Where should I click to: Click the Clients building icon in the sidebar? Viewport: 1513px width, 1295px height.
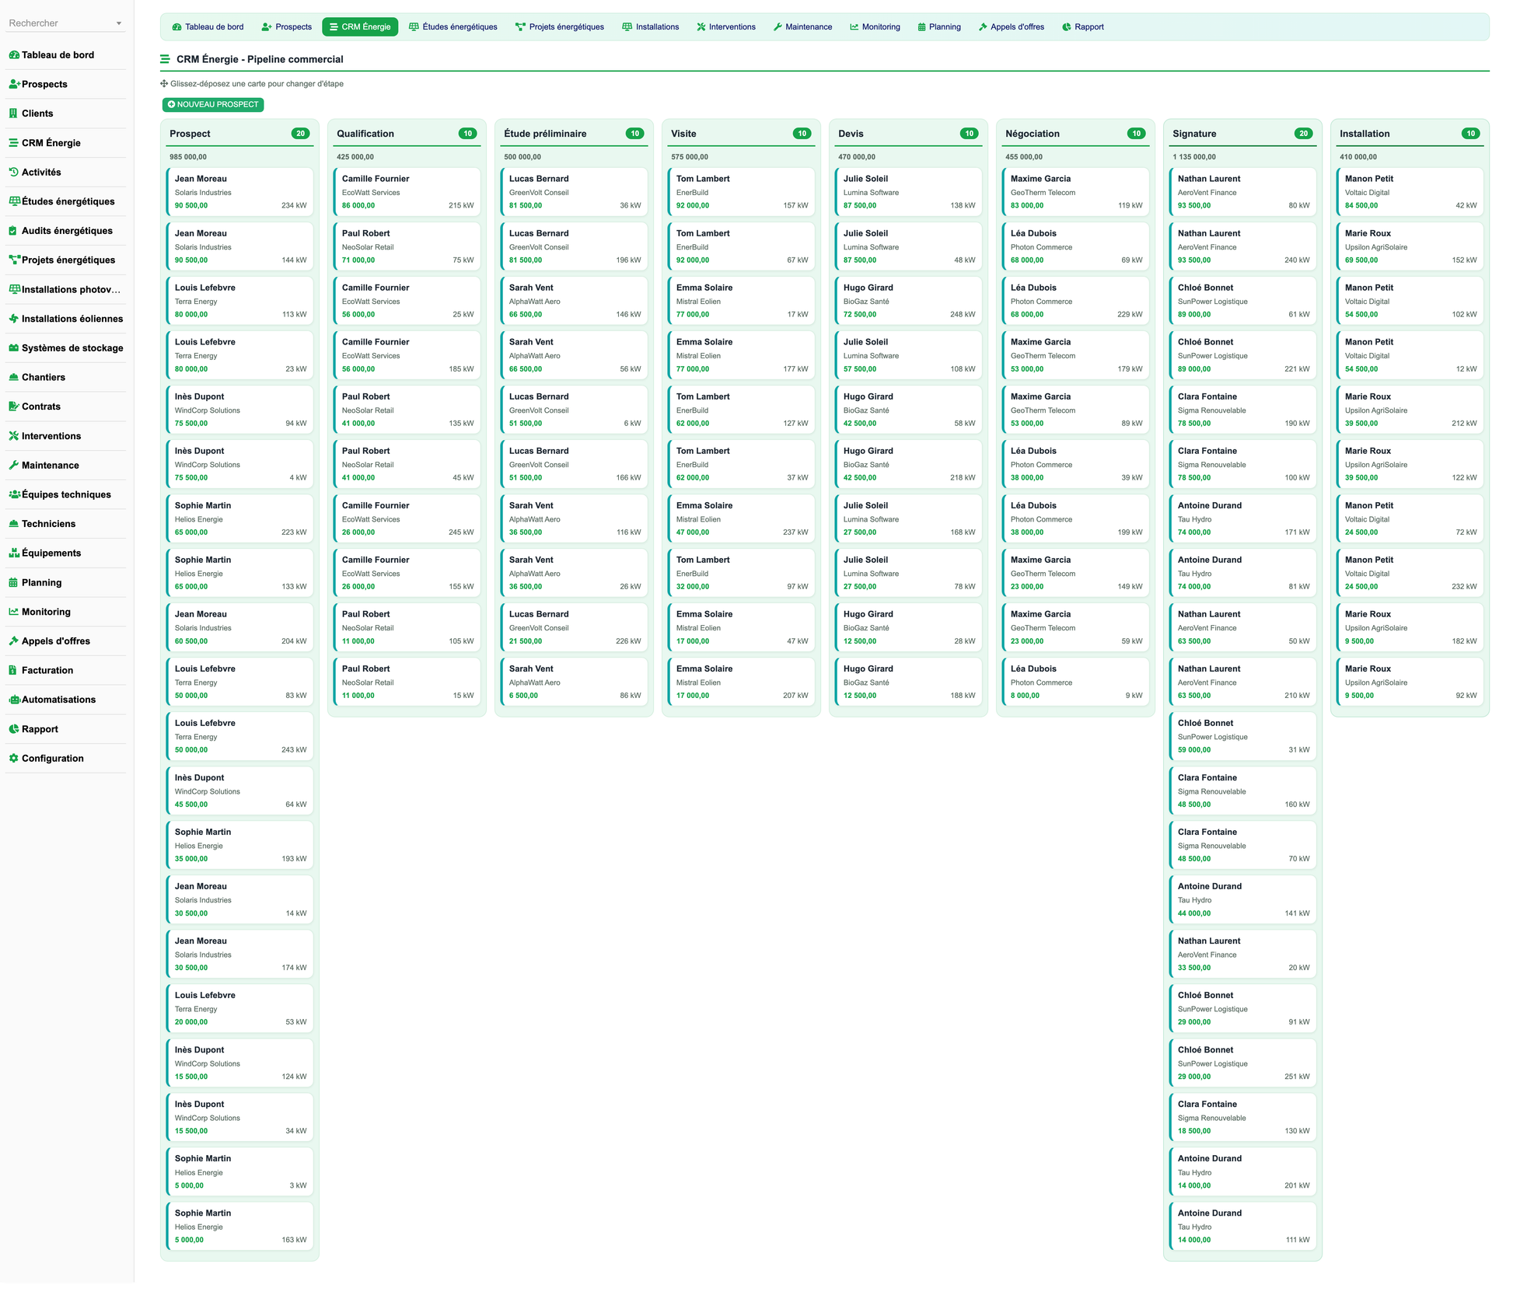(13, 113)
